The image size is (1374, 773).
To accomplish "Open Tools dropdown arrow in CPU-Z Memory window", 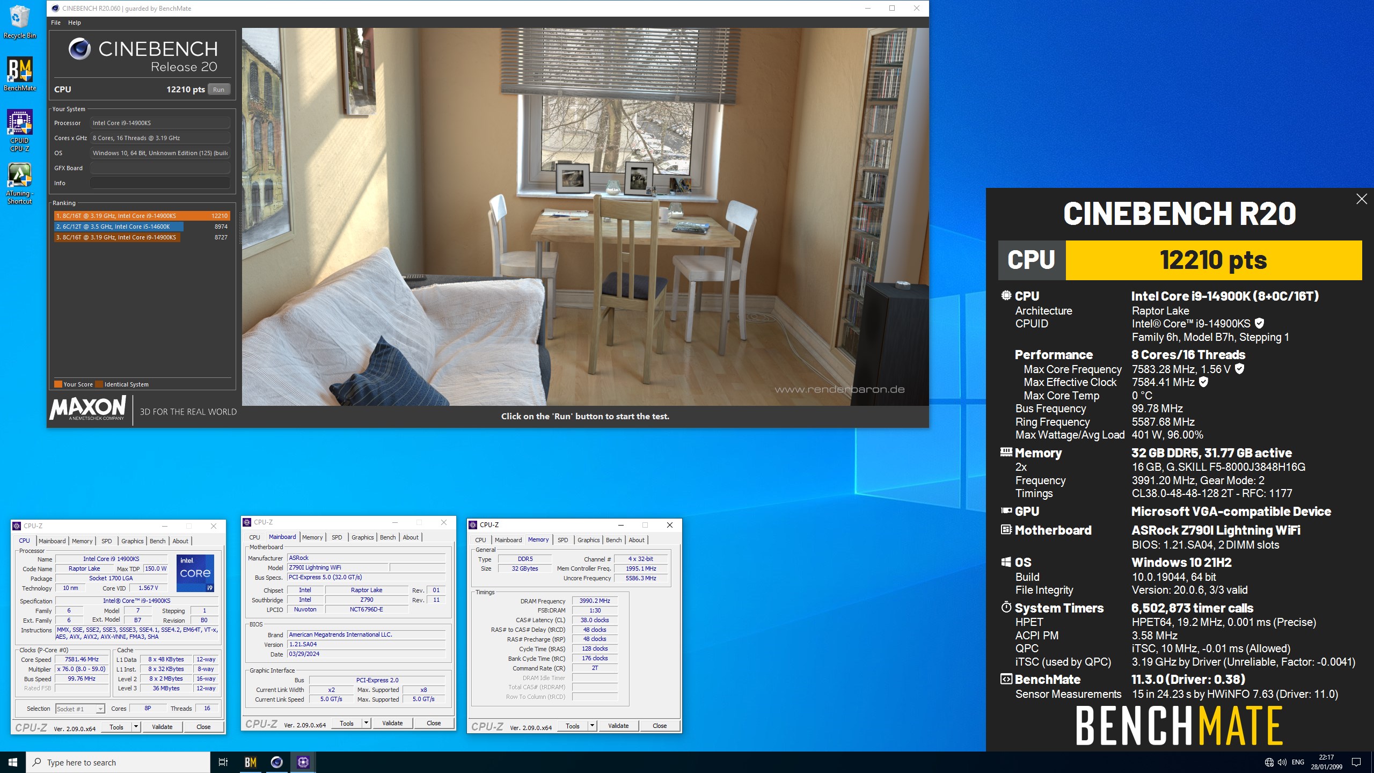I will click(x=593, y=726).
